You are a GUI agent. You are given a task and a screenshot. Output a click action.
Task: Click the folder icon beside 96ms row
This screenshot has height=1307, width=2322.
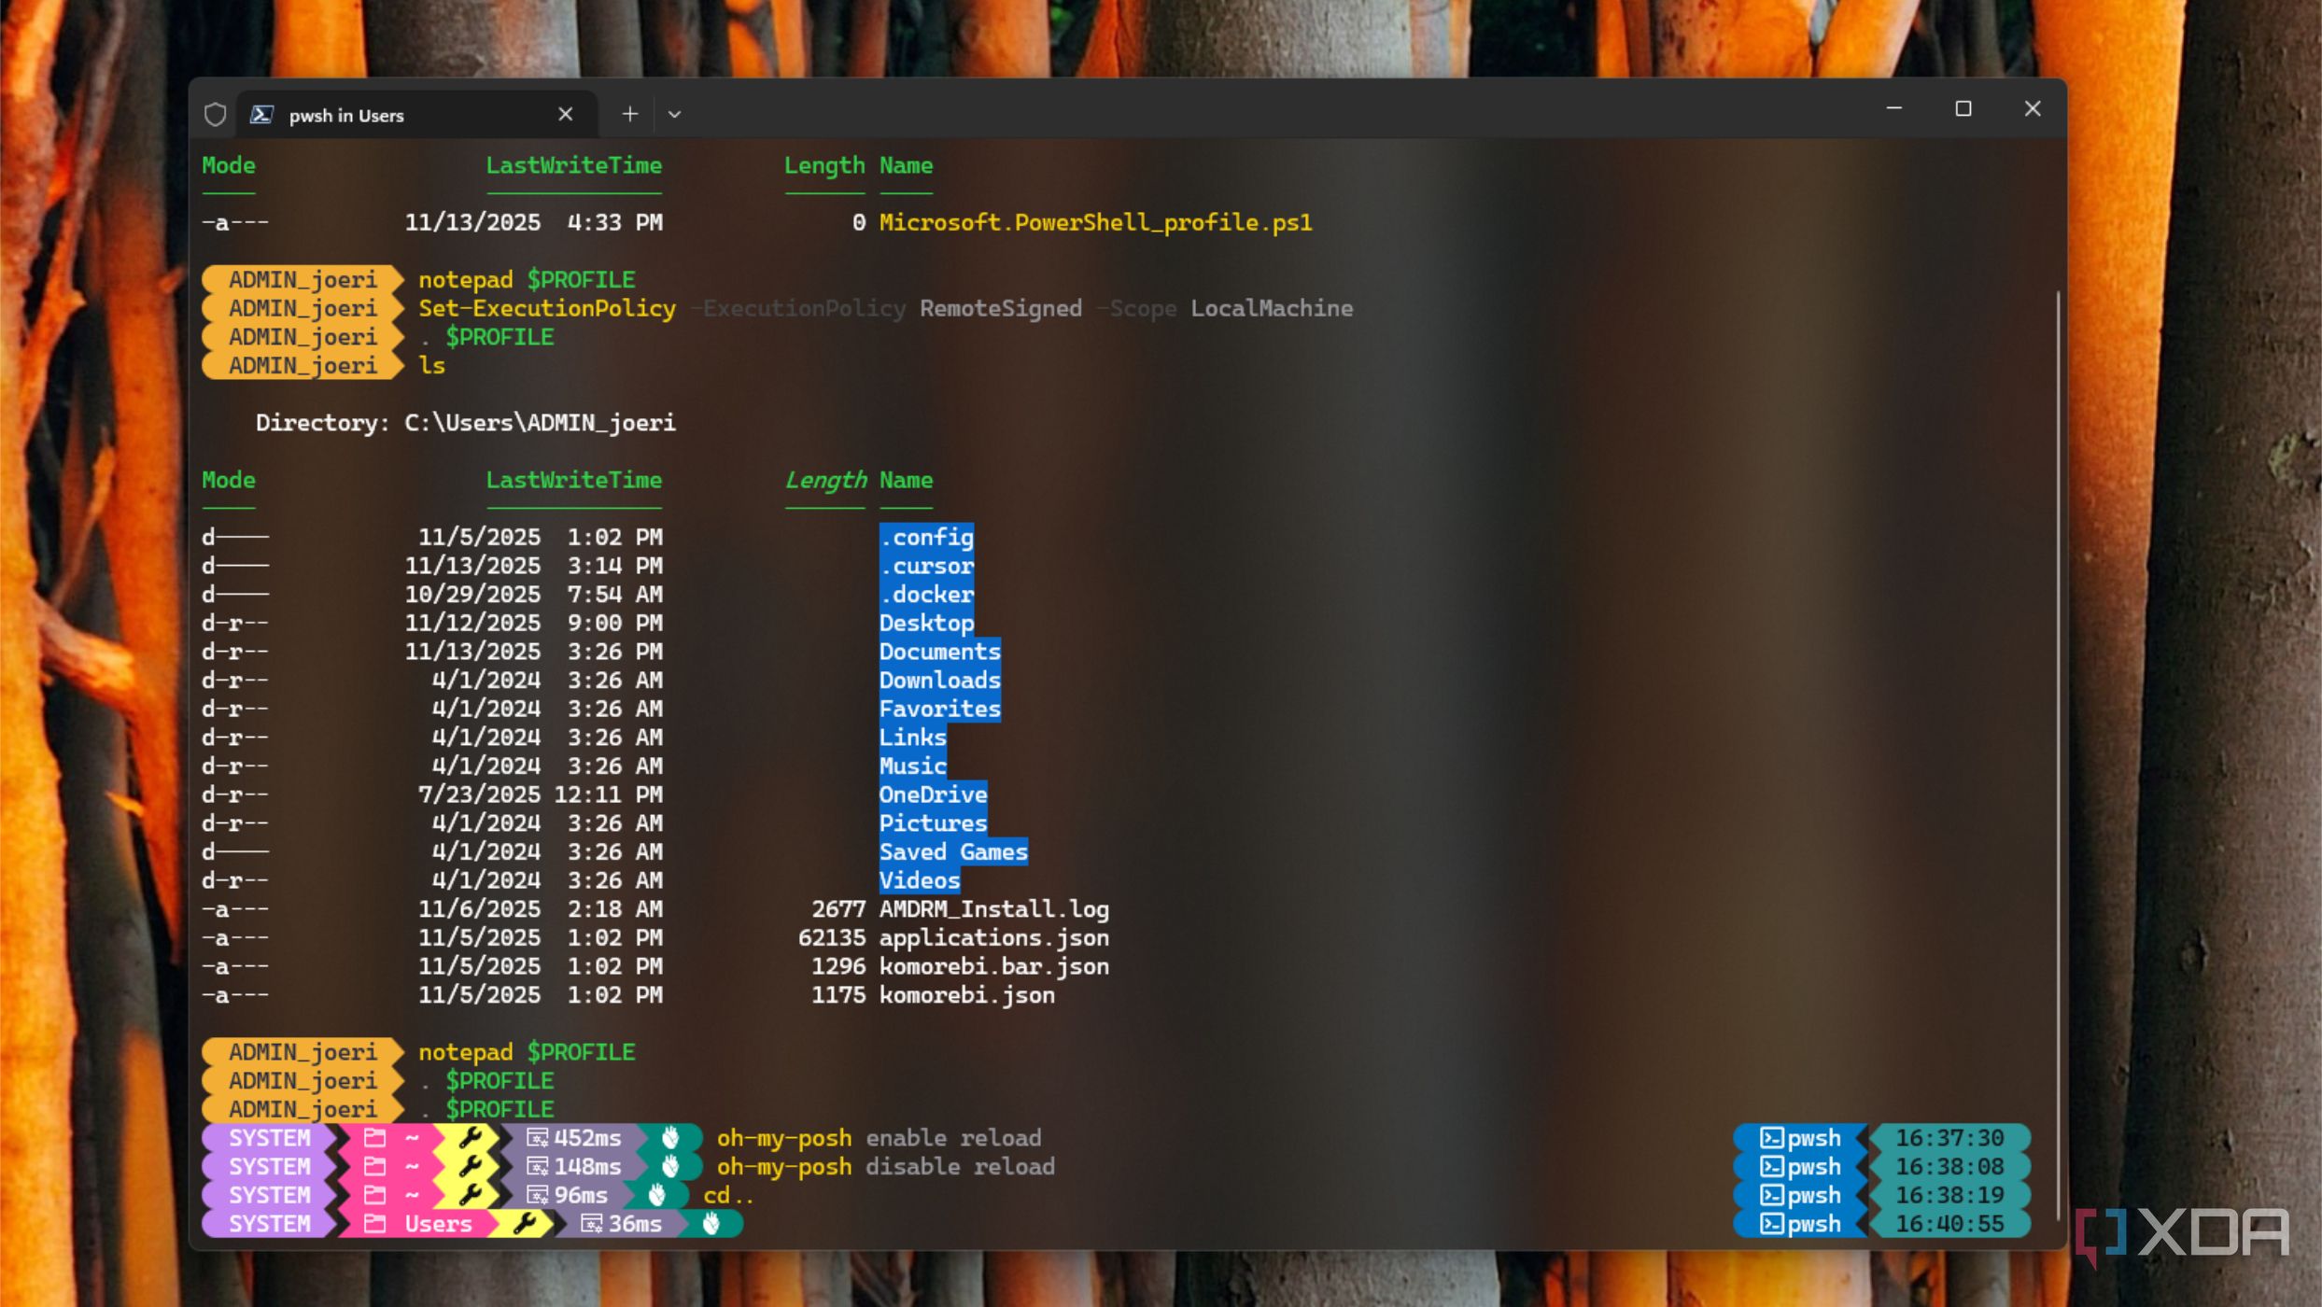pyautogui.click(x=375, y=1196)
